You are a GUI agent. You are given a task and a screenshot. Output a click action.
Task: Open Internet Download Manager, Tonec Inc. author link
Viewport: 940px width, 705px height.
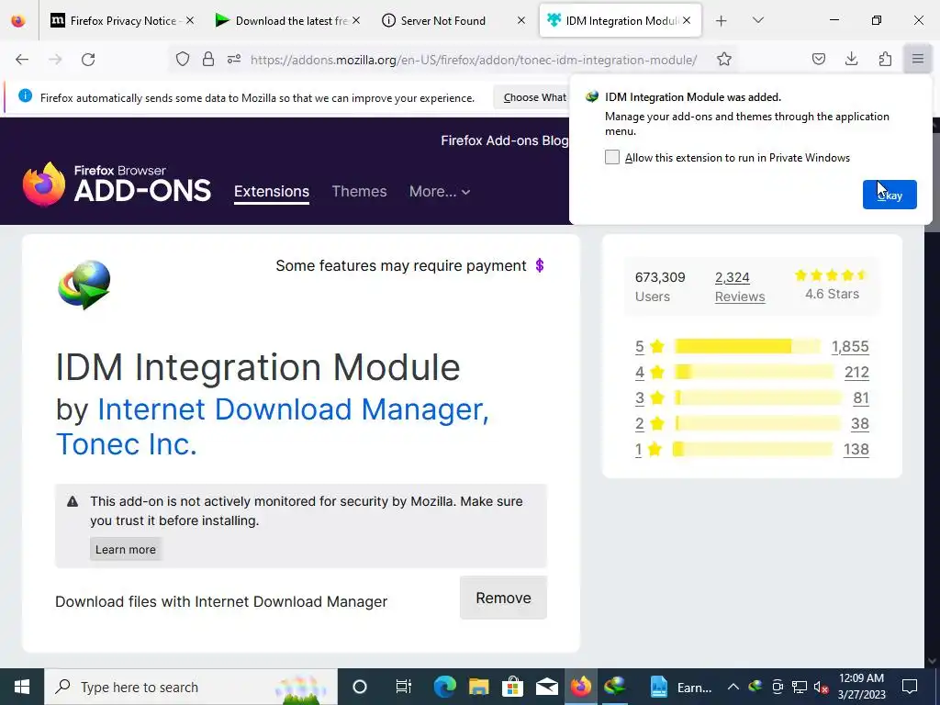272,426
